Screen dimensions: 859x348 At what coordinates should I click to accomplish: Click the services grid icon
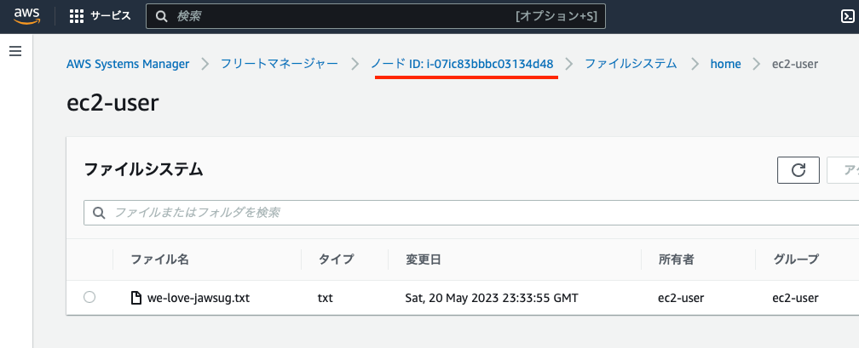(x=77, y=16)
